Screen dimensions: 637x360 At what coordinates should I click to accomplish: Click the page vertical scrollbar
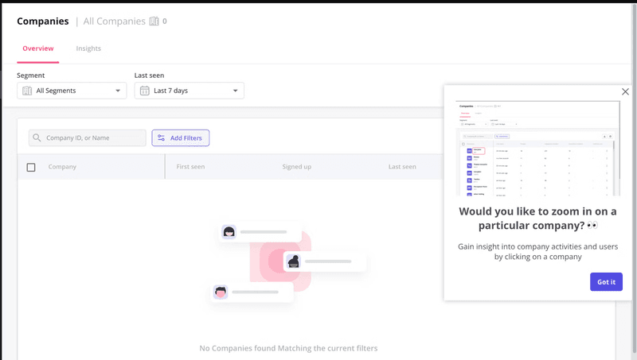coord(634,178)
